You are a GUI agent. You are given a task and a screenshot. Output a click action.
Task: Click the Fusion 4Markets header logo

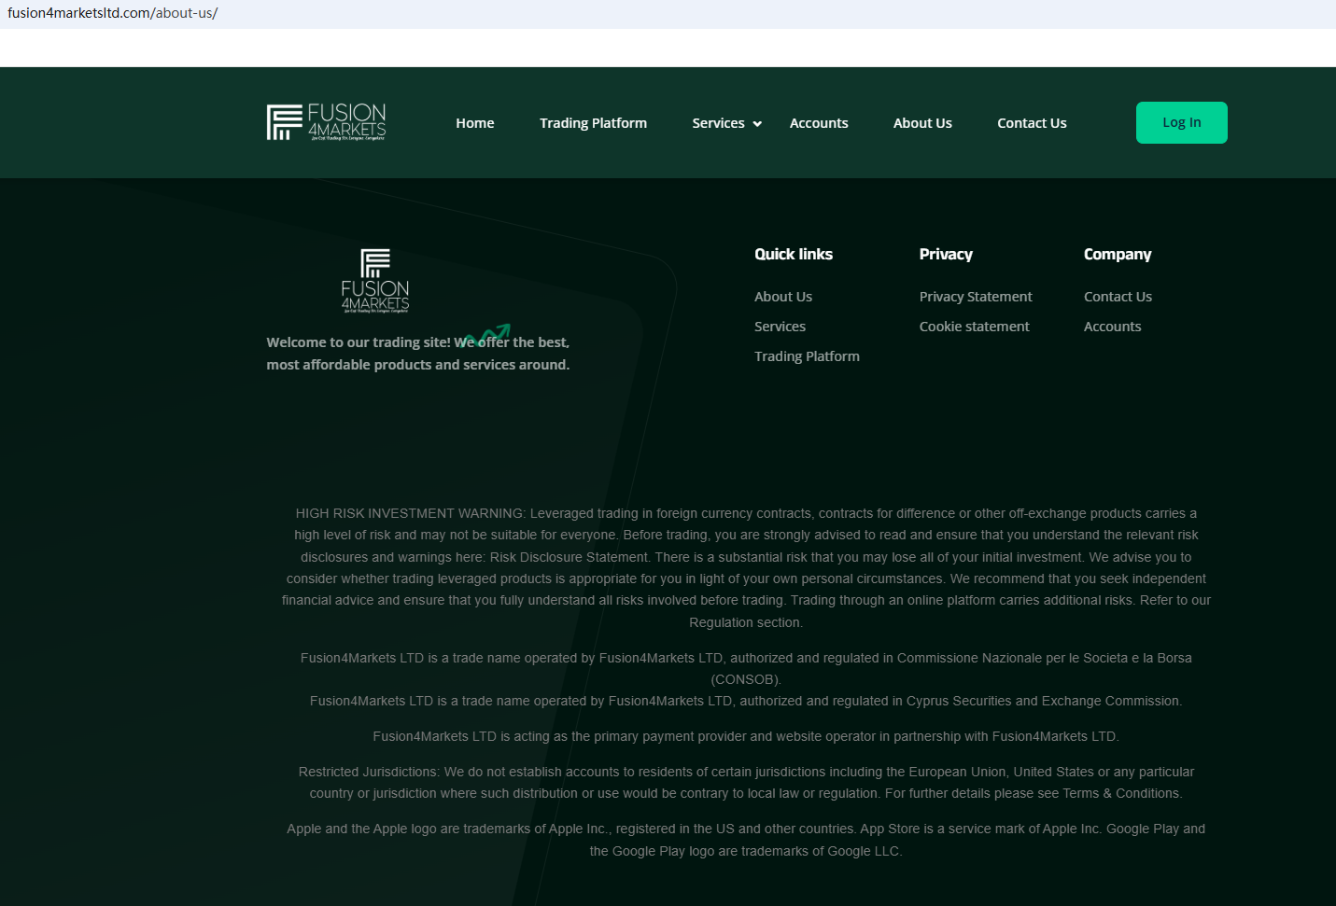tap(326, 122)
